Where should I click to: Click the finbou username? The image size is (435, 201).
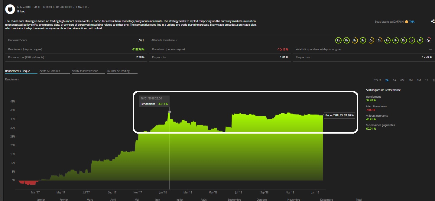click(x=21, y=11)
